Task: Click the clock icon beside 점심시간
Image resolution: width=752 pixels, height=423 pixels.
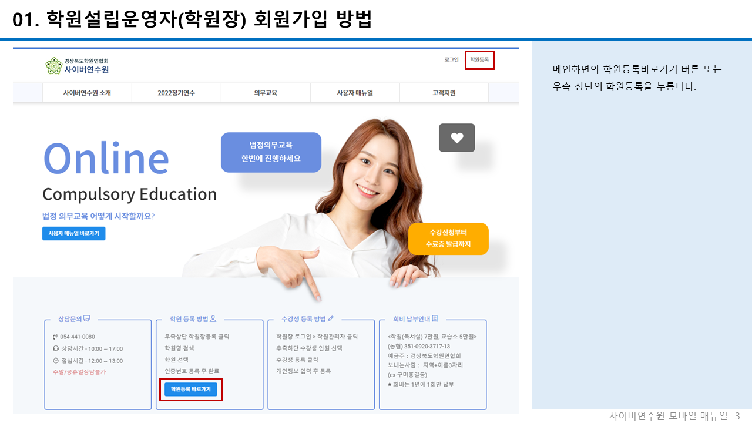Action: click(x=55, y=361)
